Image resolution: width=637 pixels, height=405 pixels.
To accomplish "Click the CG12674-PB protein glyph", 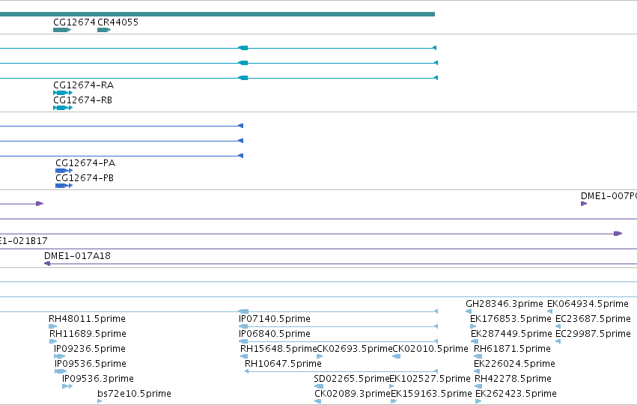I will tap(64, 186).
